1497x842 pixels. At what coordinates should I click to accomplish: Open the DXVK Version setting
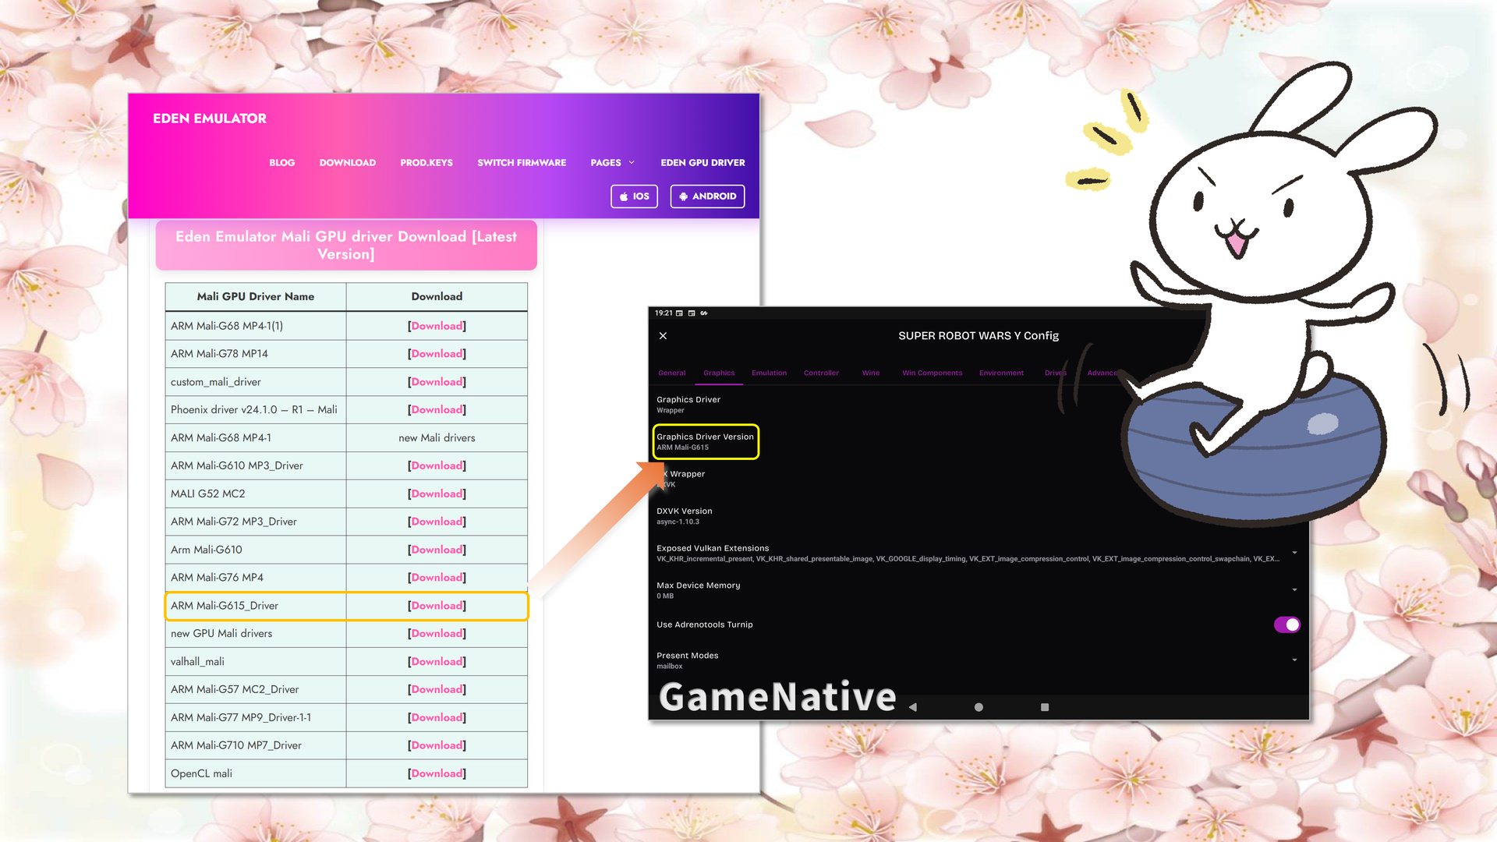click(x=684, y=515)
